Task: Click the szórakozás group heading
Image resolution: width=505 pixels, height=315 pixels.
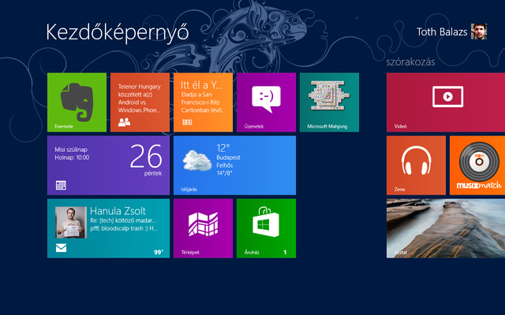Action: [410, 61]
